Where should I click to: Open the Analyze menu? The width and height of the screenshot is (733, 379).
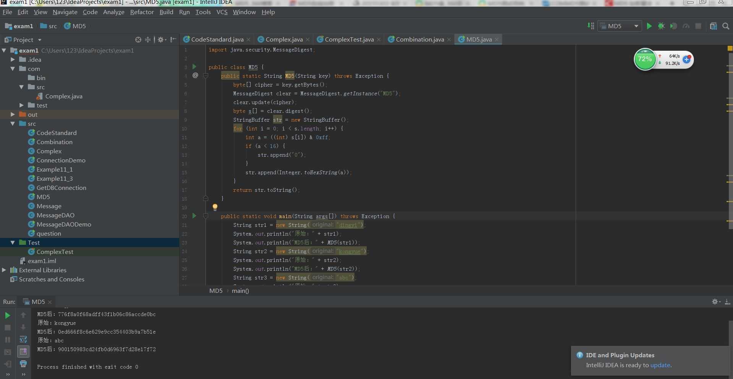[113, 12]
